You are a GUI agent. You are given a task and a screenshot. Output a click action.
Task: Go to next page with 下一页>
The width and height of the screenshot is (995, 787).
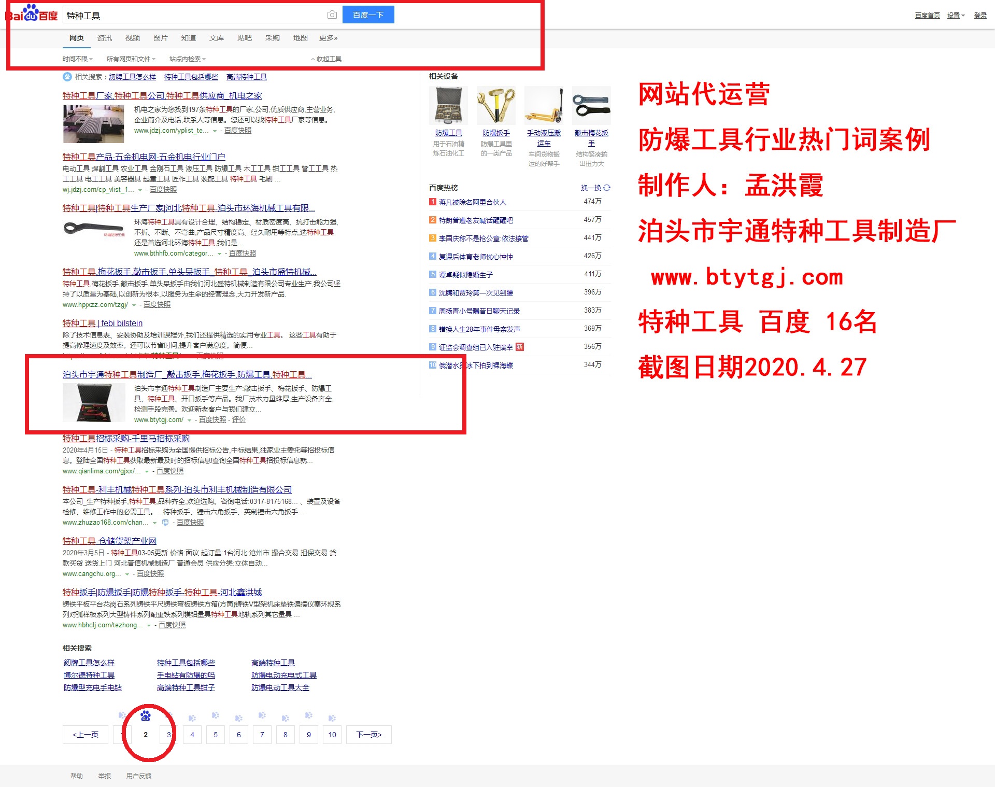click(369, 735)
